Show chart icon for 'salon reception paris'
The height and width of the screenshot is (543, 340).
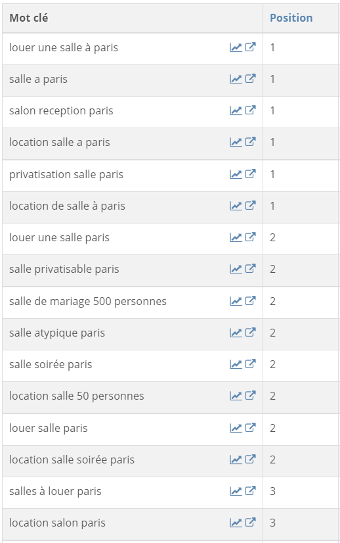(236, 110)
